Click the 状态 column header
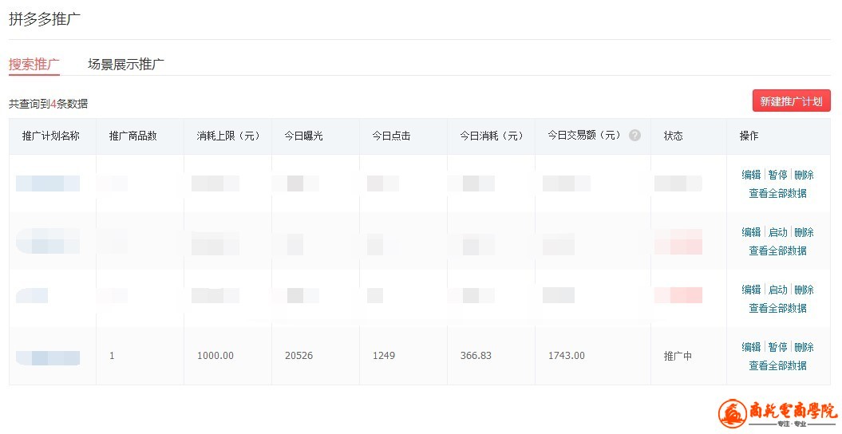This screenshot has width=842, height=434. click(x=674, y=136)
